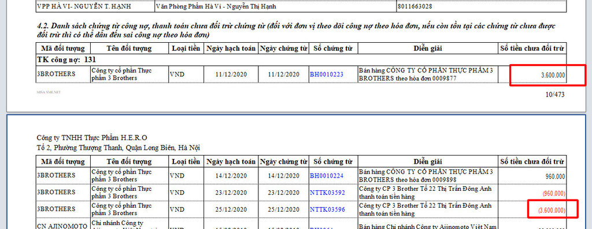The image size is (592, 229).
Task: Click tax code 8011663028
Action: tap(415, 6)
